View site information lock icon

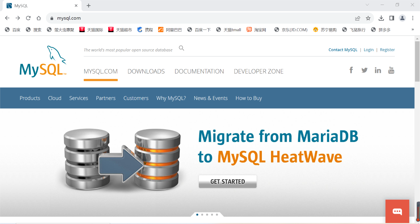click(x=52, y=18)
